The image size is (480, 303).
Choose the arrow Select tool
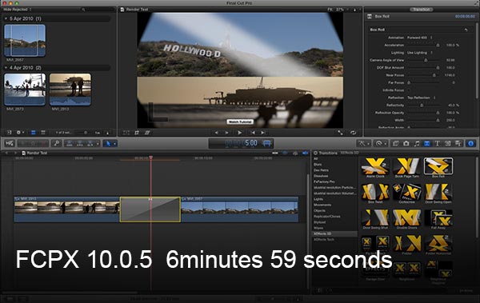point(108,143)
